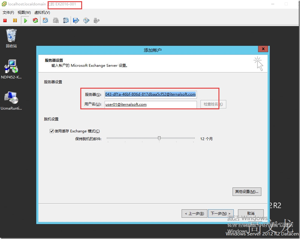Go back with 上一步(B) button
300x239 pixels.
point(195,213)
